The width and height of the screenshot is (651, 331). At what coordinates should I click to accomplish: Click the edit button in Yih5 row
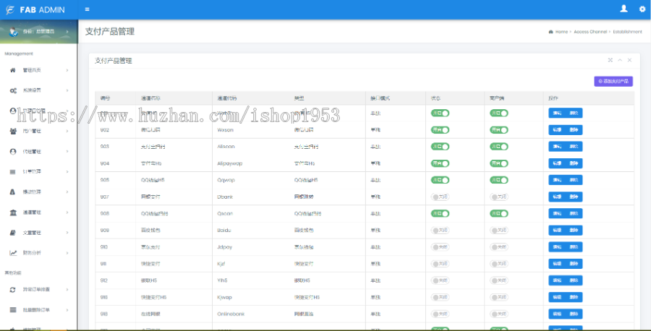(557, 281)
